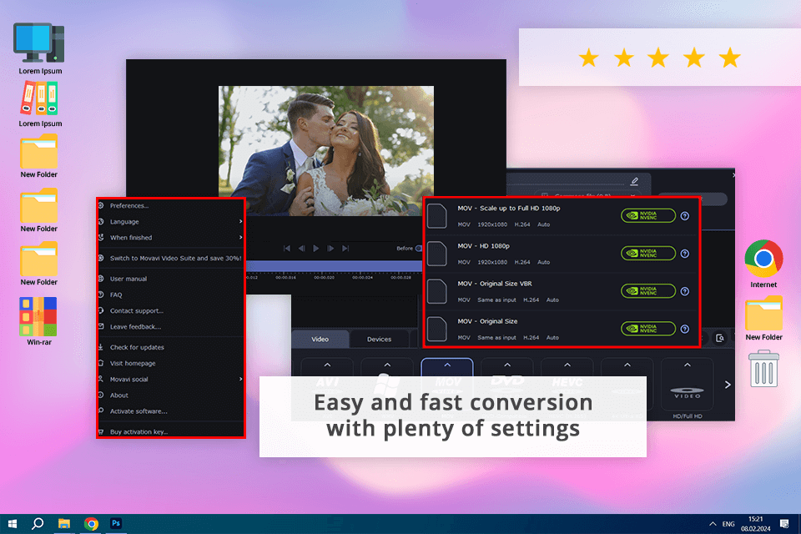
Task: Open the Internet Chrome desktop shortcut
Action: [763, 263]
